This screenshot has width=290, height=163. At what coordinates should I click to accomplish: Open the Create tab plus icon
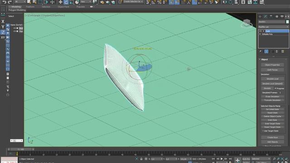point(260,16)
